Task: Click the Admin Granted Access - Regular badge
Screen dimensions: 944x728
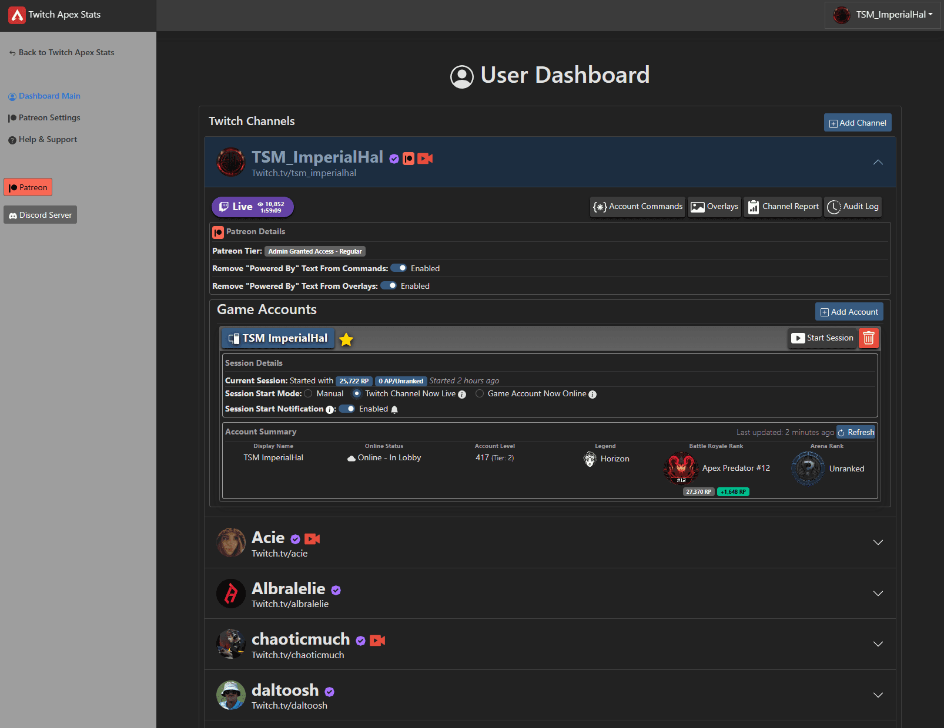Action: coord(315,251)
